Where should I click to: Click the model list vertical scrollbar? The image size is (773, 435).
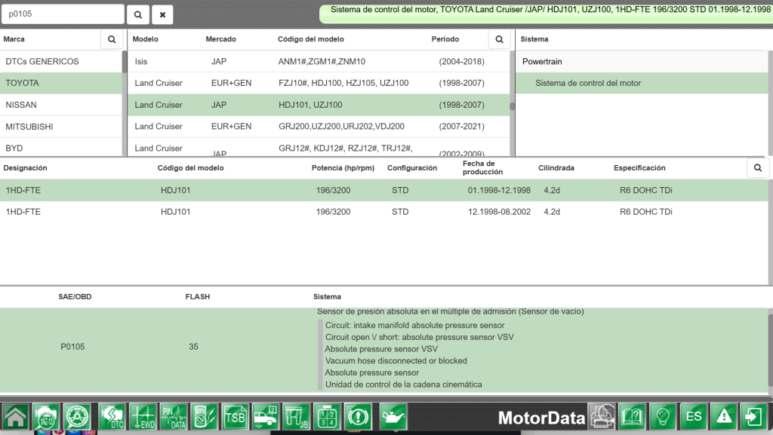point(513,103)
